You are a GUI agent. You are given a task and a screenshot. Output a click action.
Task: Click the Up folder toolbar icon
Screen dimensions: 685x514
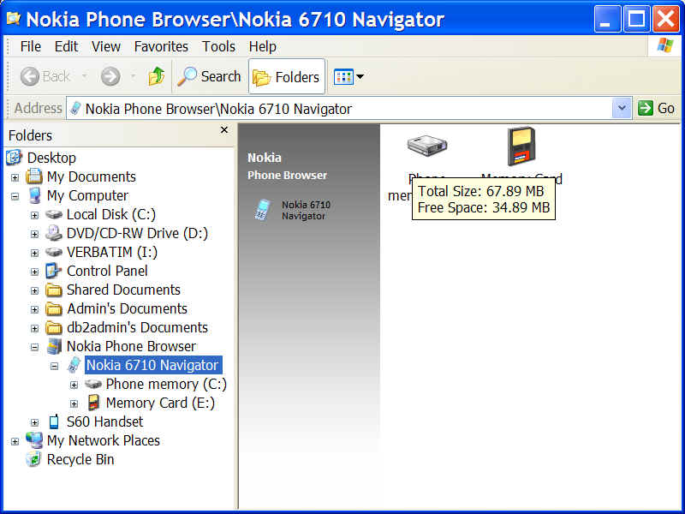(156, 77)
